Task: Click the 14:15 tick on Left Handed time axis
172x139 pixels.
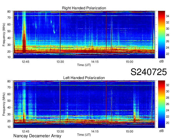Action: [x=95, y=131]
